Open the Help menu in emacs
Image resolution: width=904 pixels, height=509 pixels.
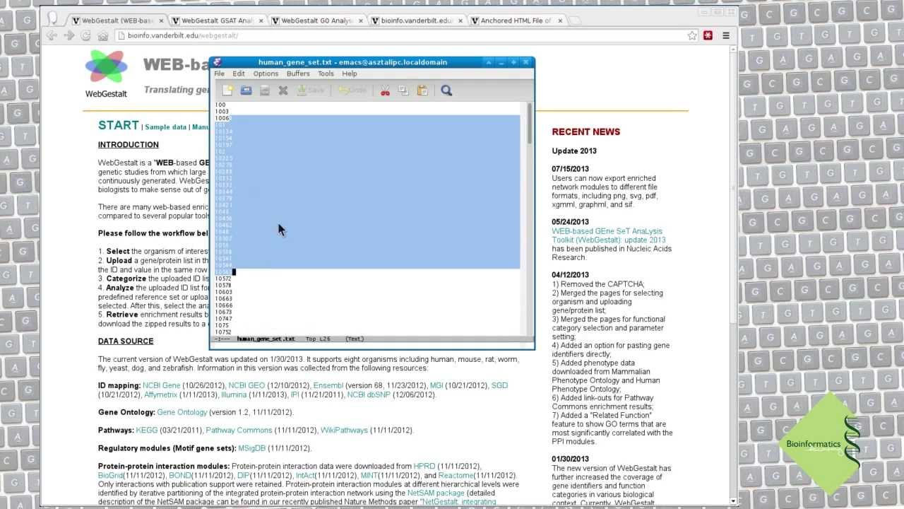350,74
